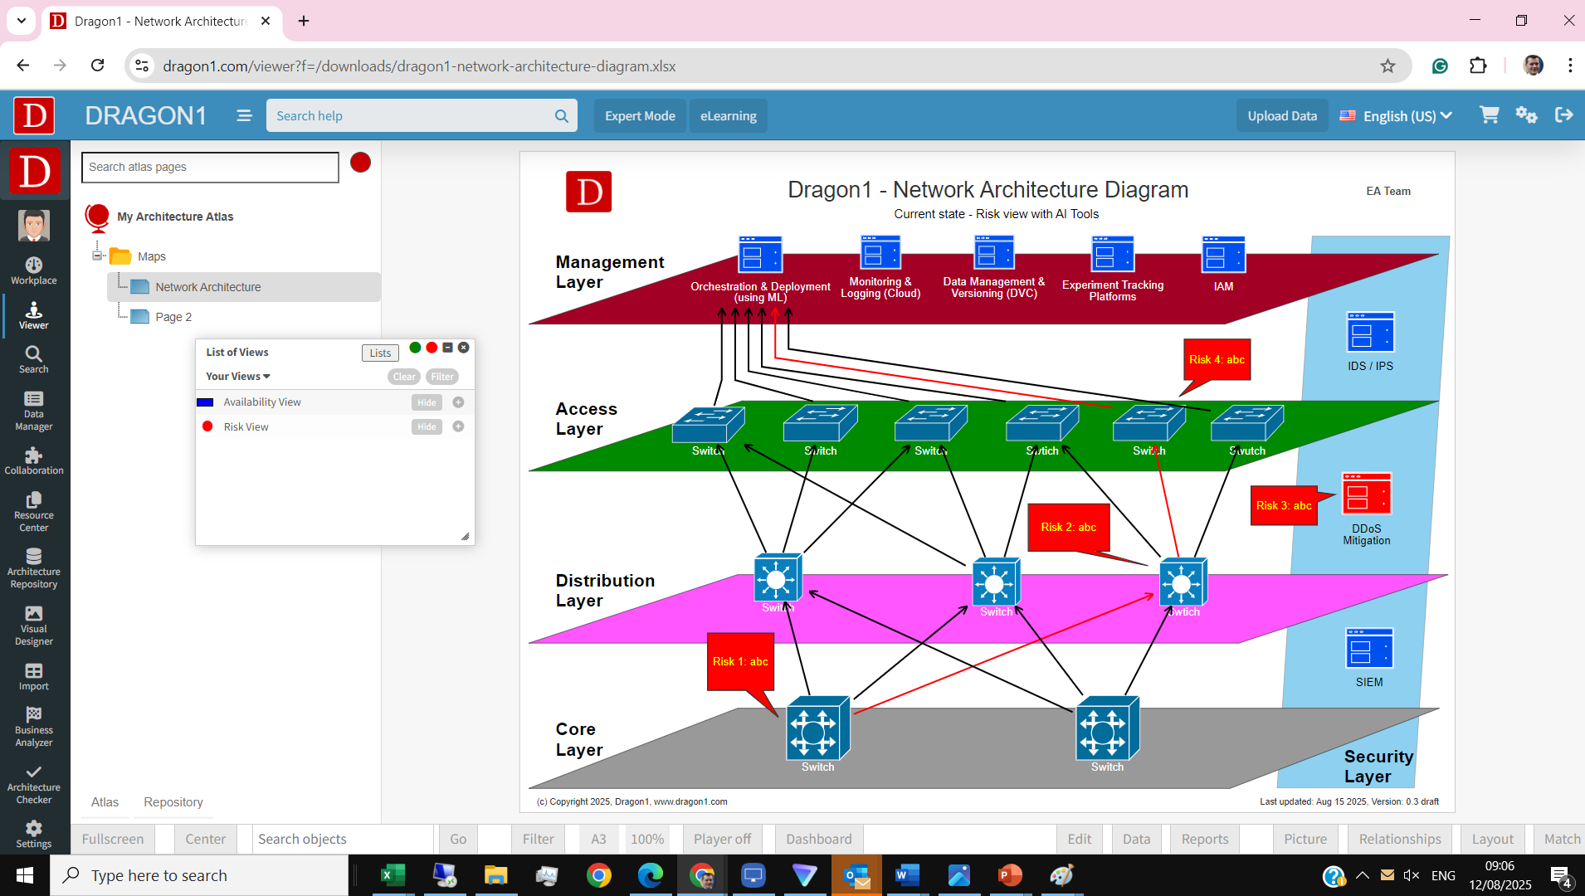
Task: Select the IDS / IPS security icon
Action: click(x=1370, y=333)
